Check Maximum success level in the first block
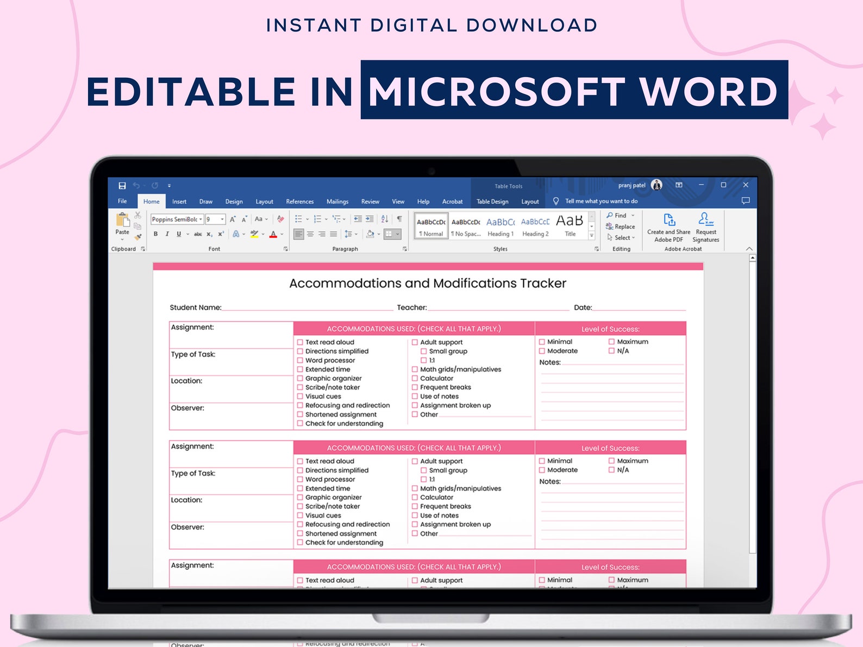863x647 pixels. [611, 342]
